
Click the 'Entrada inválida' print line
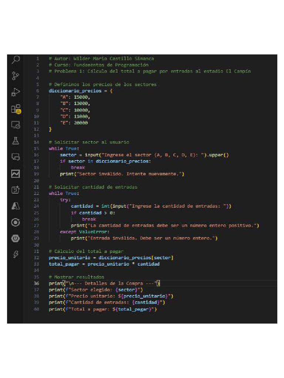tap(144, 238)
